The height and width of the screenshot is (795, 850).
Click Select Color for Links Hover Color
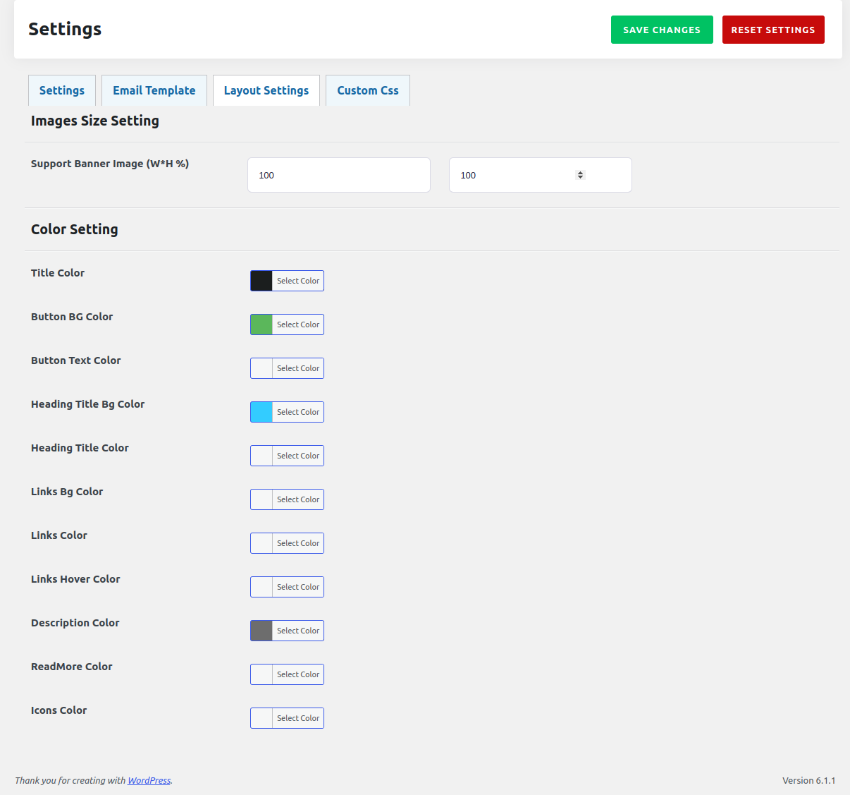pyautogui.click(x=298, y=587)
